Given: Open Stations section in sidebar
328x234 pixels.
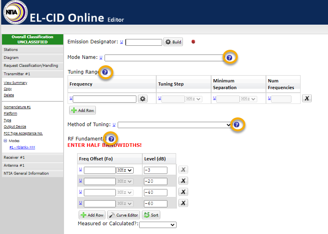Looking at the screenshot, I should click(x=33, y=50).
